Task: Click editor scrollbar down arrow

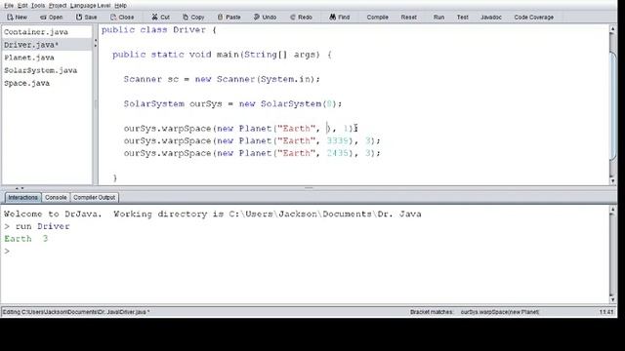Action: 612,180
